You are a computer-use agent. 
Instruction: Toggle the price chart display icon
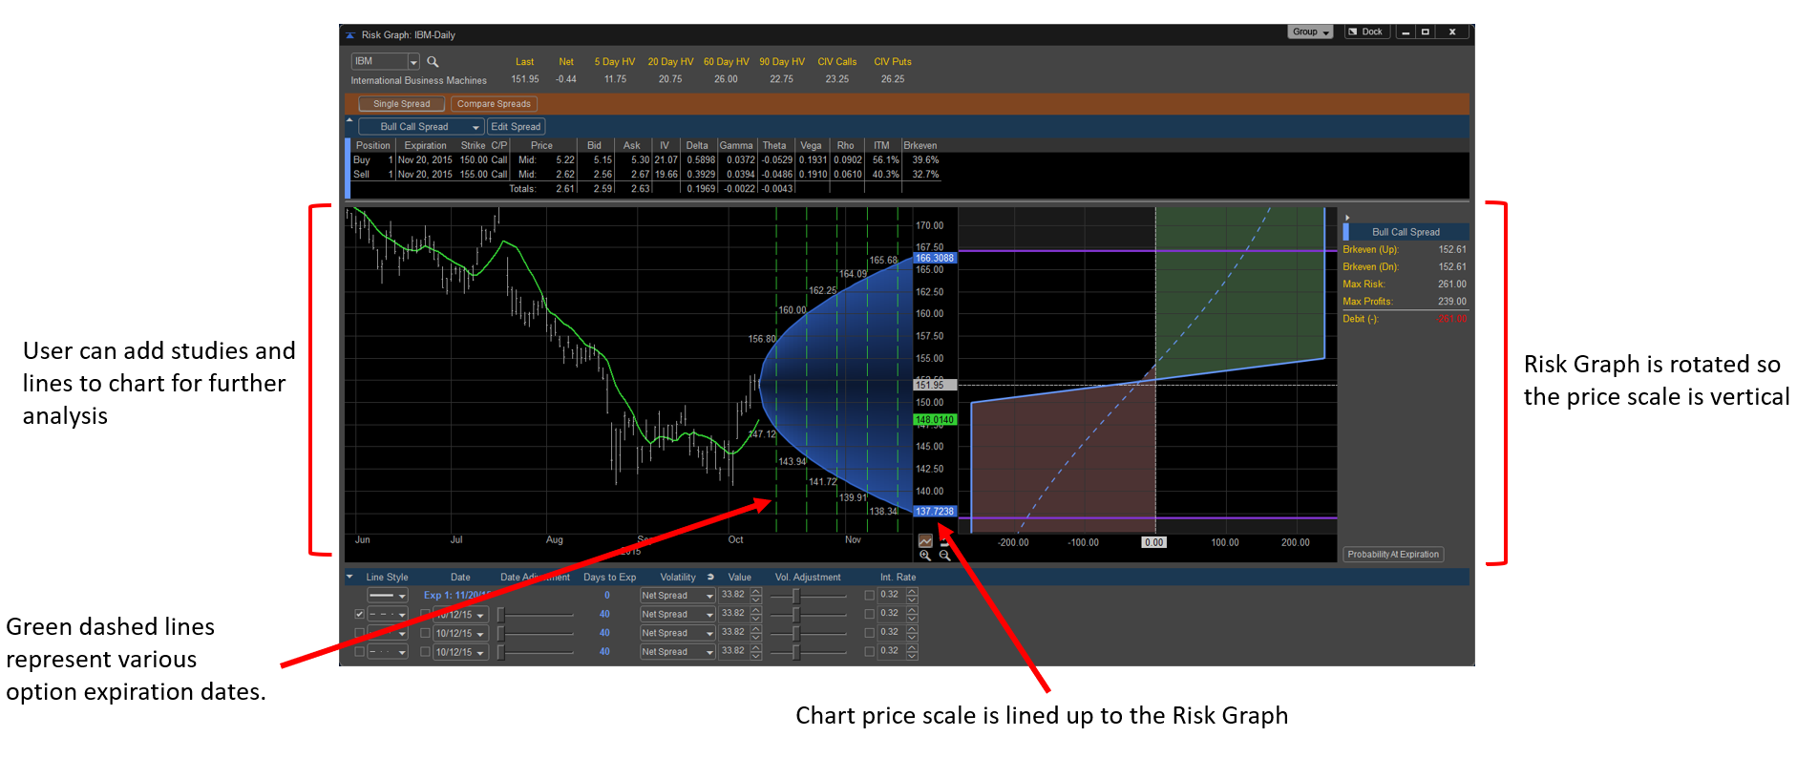click(925, 541)
